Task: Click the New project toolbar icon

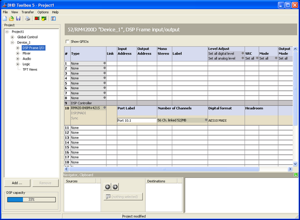Action: coord(5,19)
